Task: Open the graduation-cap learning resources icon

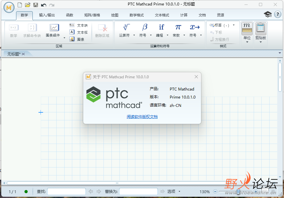Action: (268, 14)
